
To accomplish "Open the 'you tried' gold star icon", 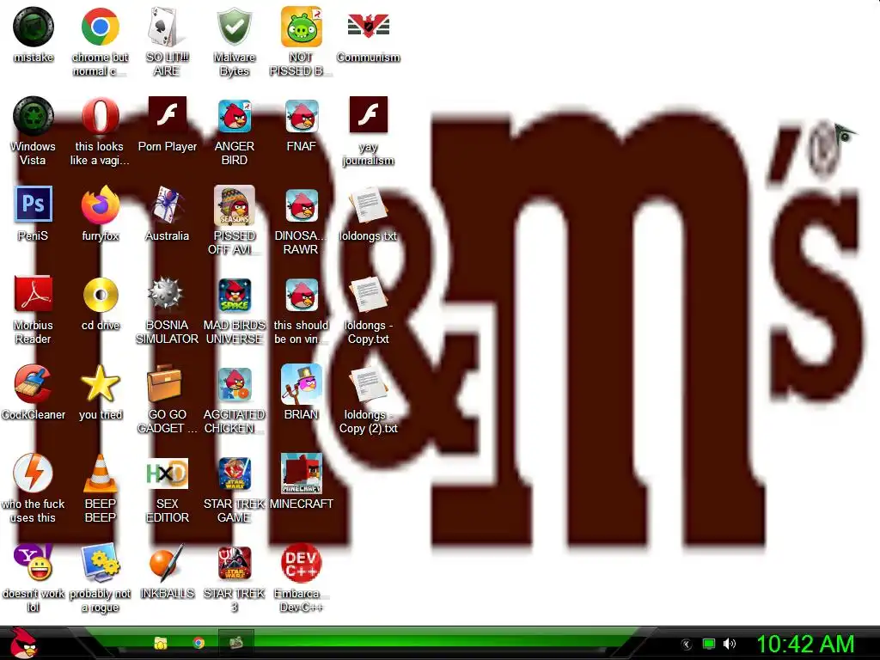I will click(x=101, y=383).
